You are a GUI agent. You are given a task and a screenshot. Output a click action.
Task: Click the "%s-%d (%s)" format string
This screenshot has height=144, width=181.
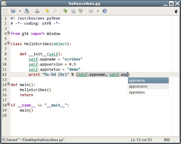click(56, 74)
